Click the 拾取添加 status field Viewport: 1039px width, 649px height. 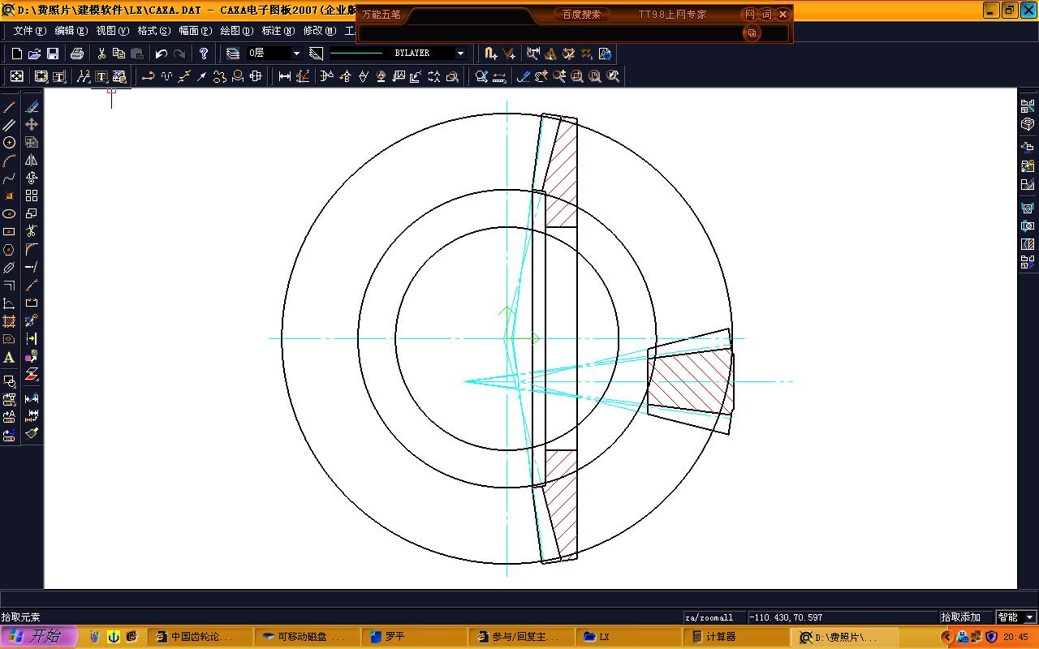(965, 617)
